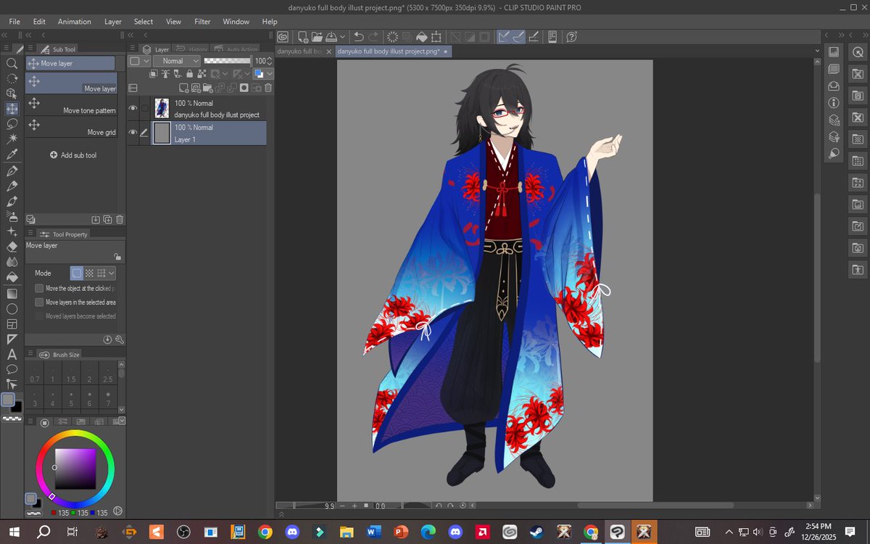Image resolution: width=870 pixels, height=544 pixels.
Task: Open the Support help icon in command bar
Action: pyautogui.click(x=571, y=36)
